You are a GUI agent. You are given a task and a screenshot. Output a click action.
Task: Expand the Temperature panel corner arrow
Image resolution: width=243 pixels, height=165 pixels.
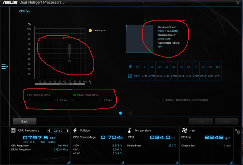point(177,162)
